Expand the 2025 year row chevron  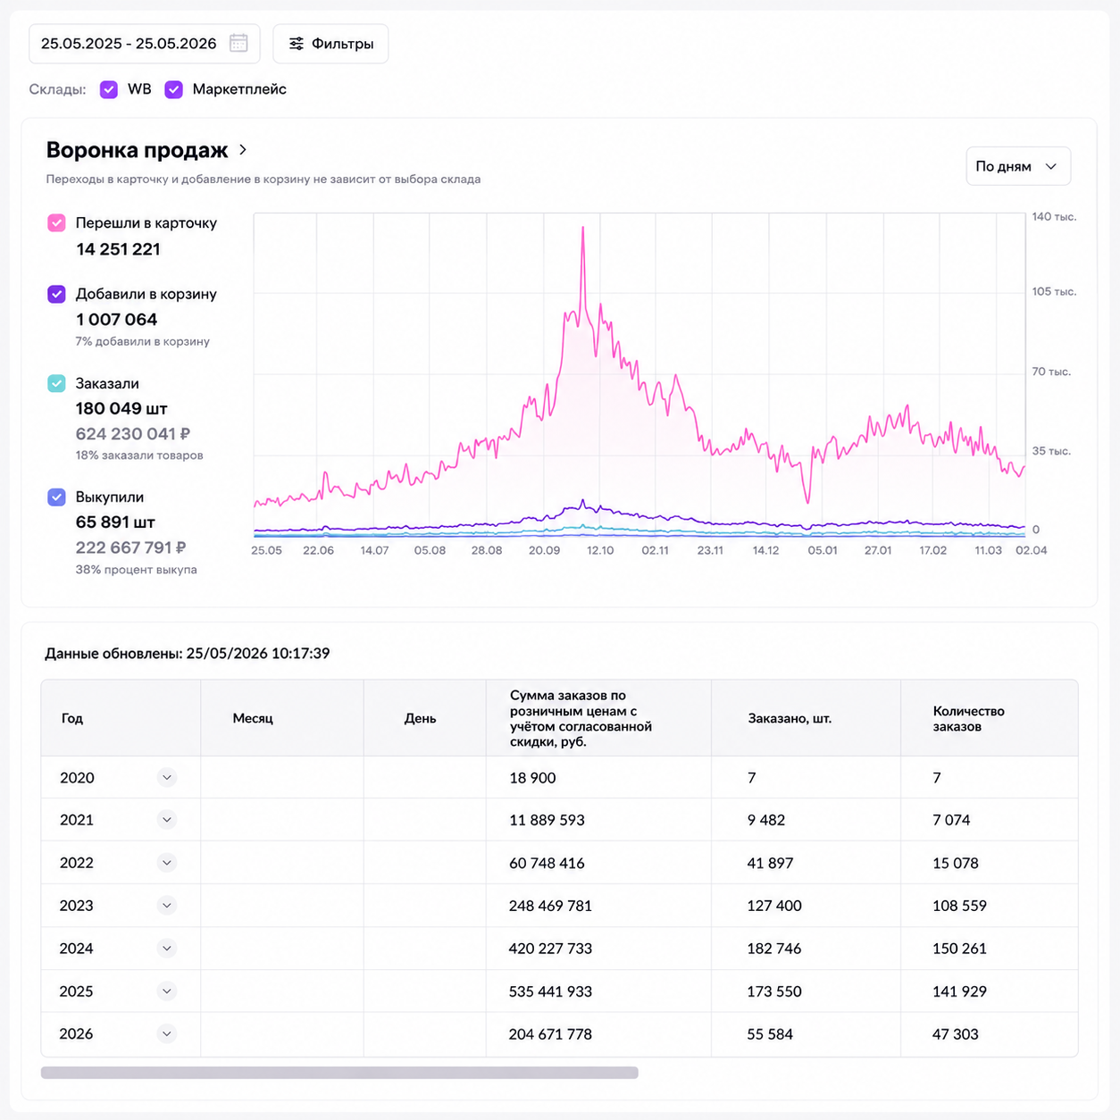(x=166, y=990)
